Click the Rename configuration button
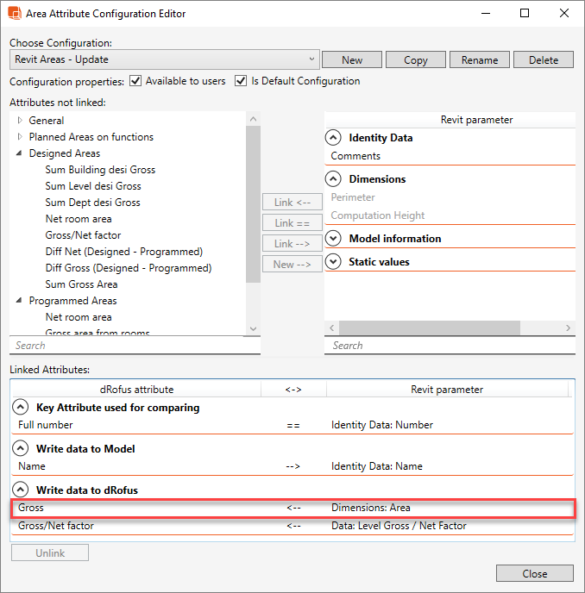 (479, 60)
